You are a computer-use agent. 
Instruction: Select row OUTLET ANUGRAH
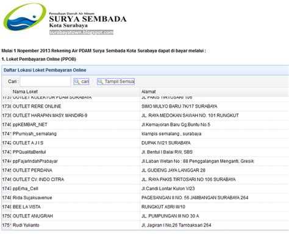(x=145, y=216)
